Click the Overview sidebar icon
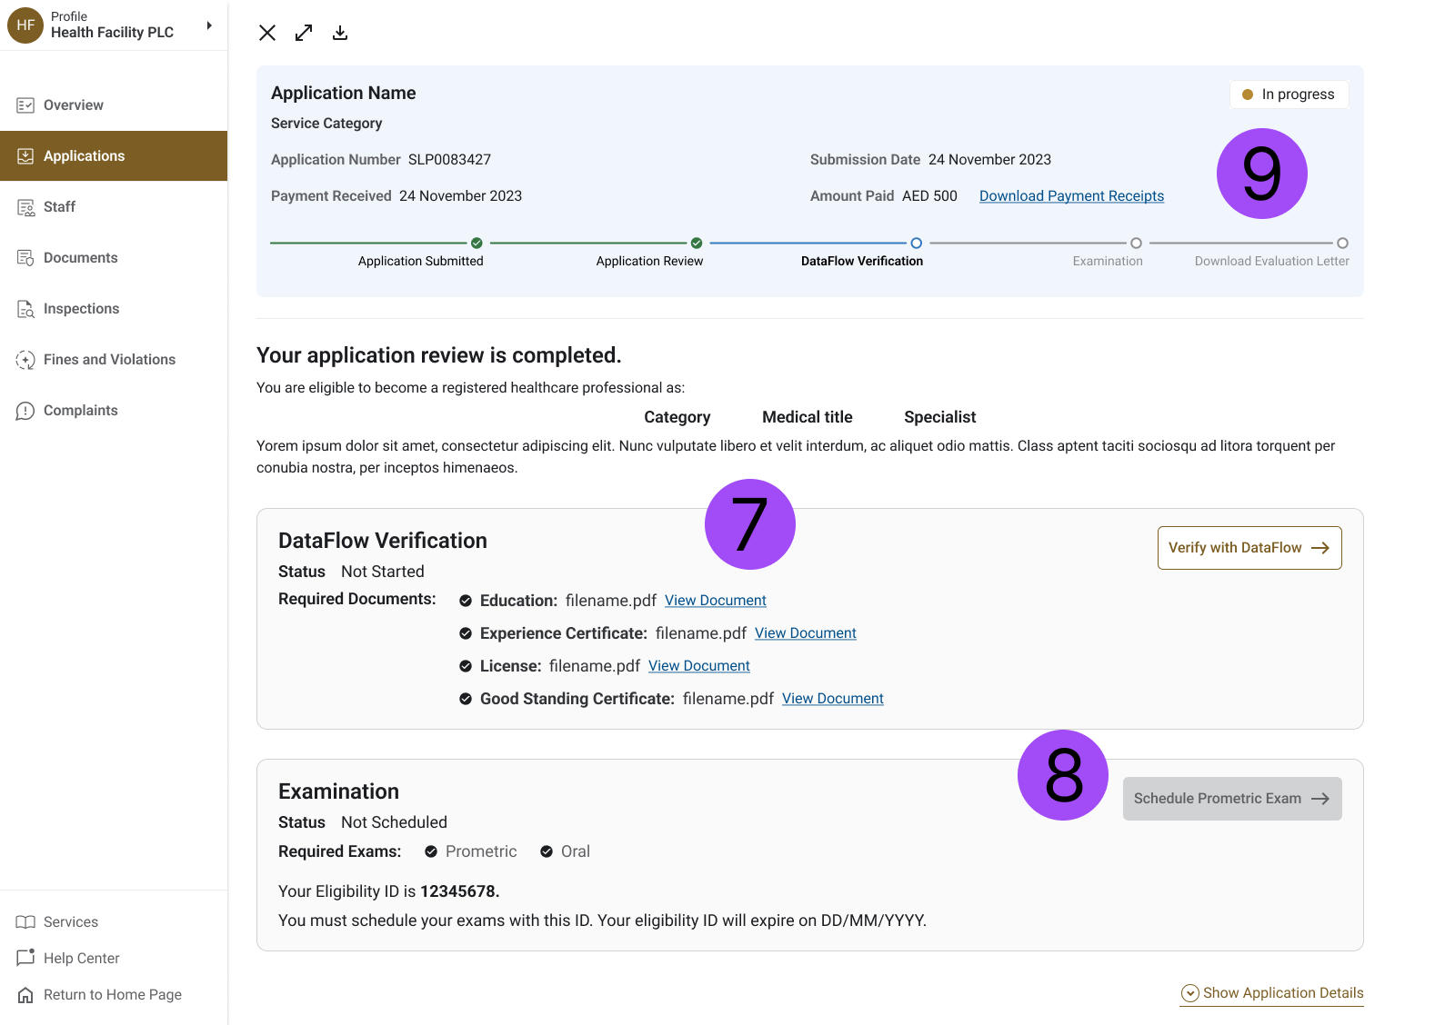1455x1025 pixels. [25, 105]
